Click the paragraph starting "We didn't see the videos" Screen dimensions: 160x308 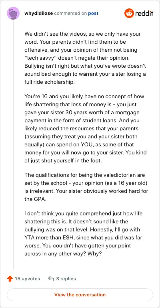pos(86,58)
